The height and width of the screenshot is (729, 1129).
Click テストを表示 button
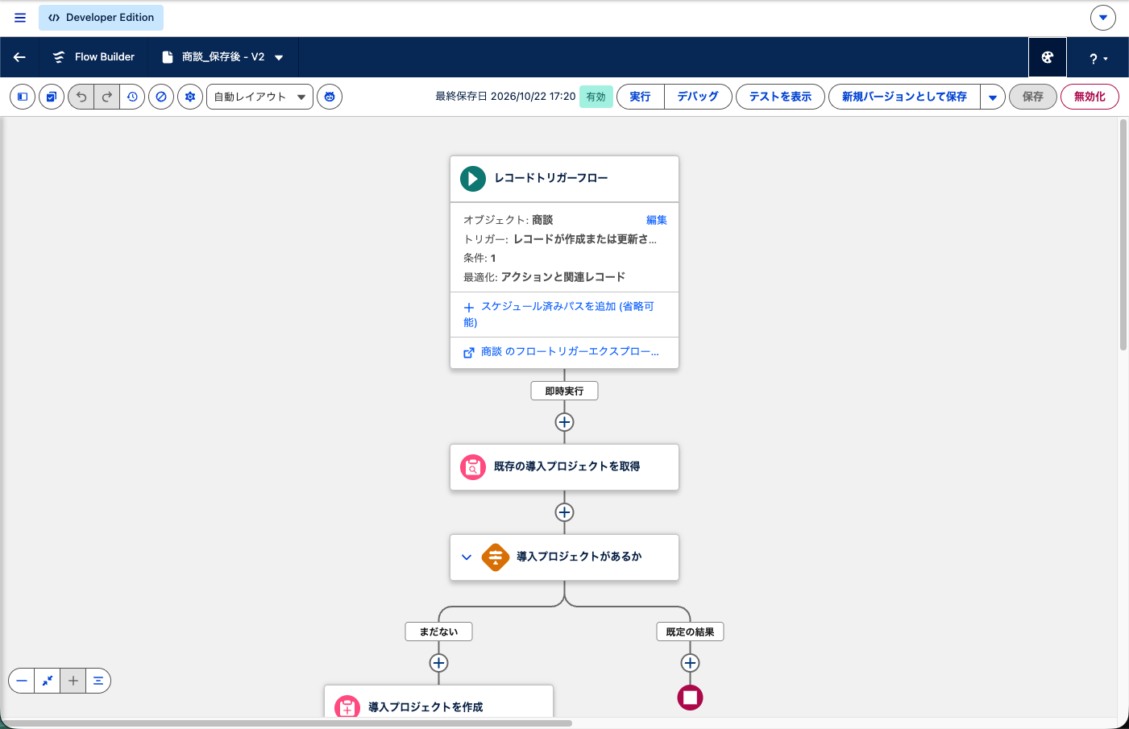(x=780, y=97)
